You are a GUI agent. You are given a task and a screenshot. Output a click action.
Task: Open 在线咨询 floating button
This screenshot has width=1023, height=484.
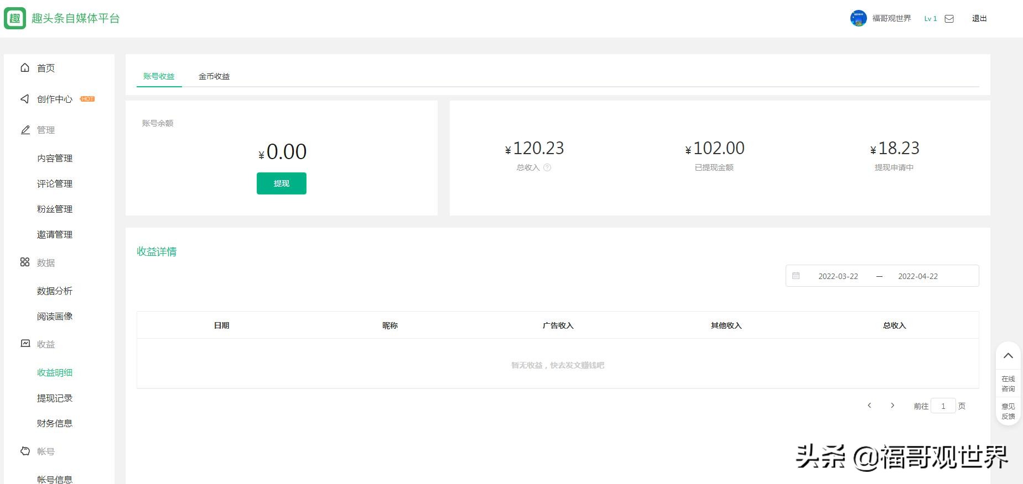[x=1008, y=383]
